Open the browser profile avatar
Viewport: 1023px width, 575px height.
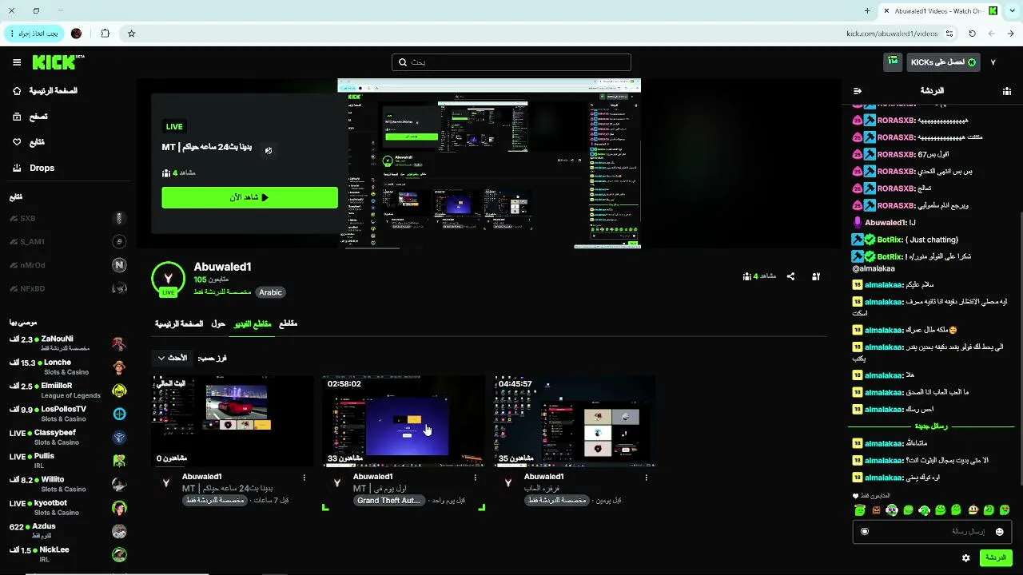pos(77,34)
